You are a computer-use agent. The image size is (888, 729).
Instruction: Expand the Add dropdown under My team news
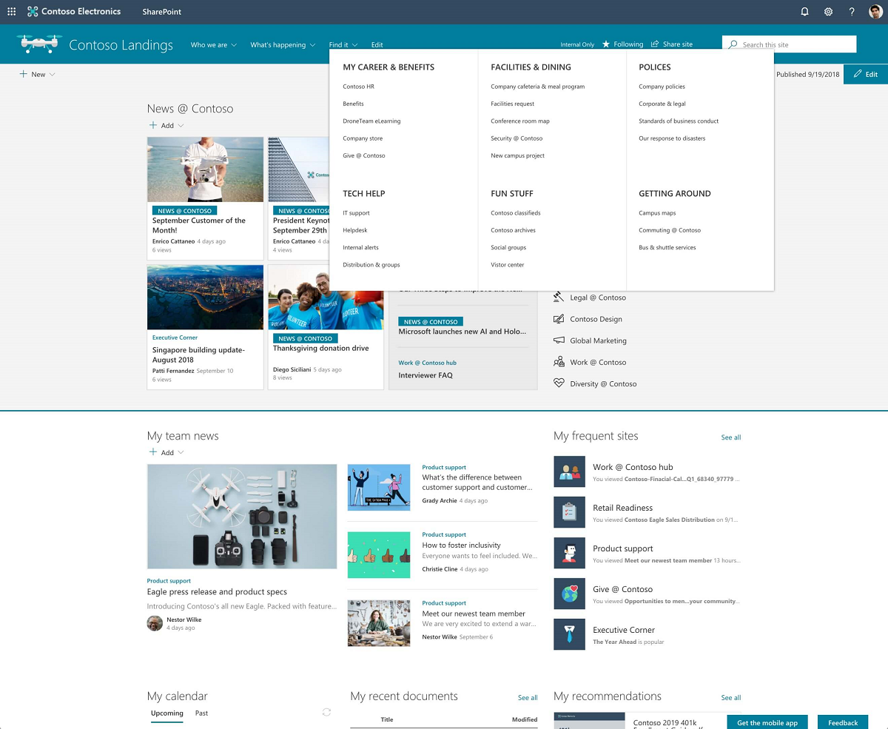(x=166, y=452)
